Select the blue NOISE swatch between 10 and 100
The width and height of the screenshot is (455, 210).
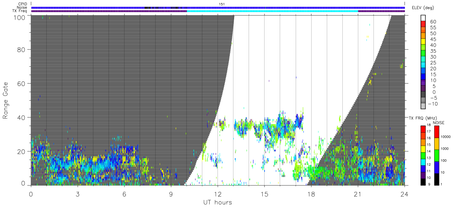click(x=437, y=167)
